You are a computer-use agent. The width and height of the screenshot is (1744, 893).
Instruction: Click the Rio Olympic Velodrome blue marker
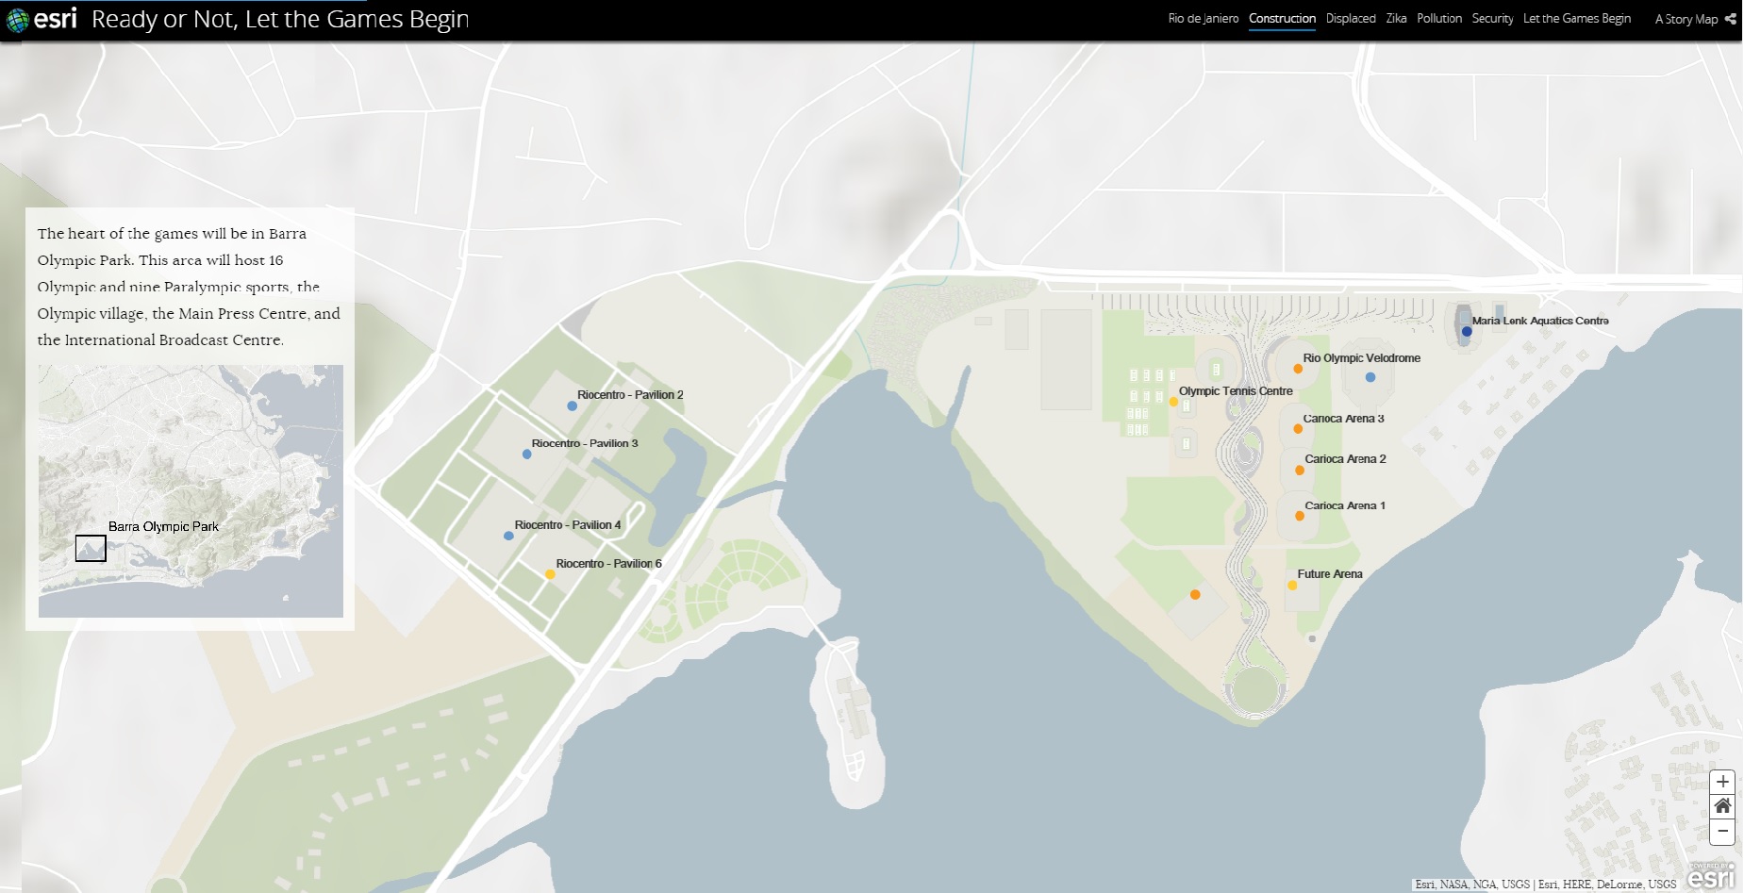point(1370,377)
